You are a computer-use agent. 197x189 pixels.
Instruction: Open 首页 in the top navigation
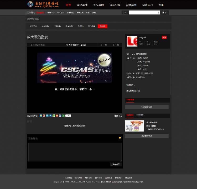69,5
